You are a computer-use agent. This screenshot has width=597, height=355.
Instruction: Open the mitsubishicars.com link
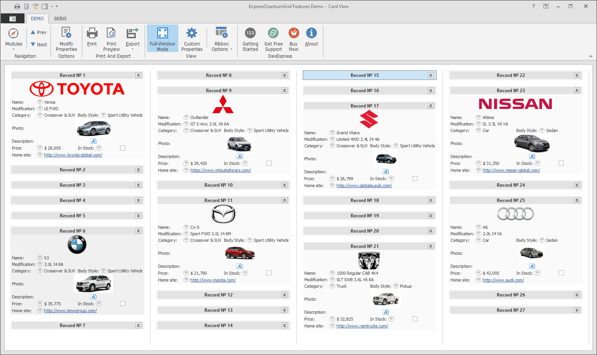point(220,170)
